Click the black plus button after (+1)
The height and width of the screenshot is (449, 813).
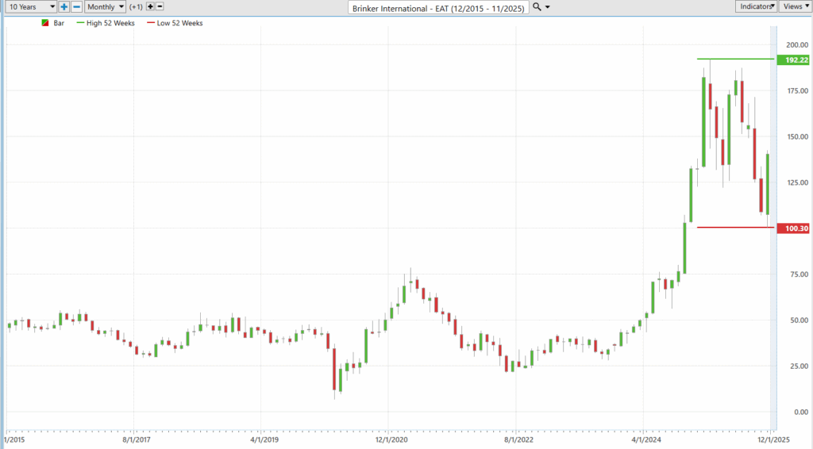(x=150, y=6)
